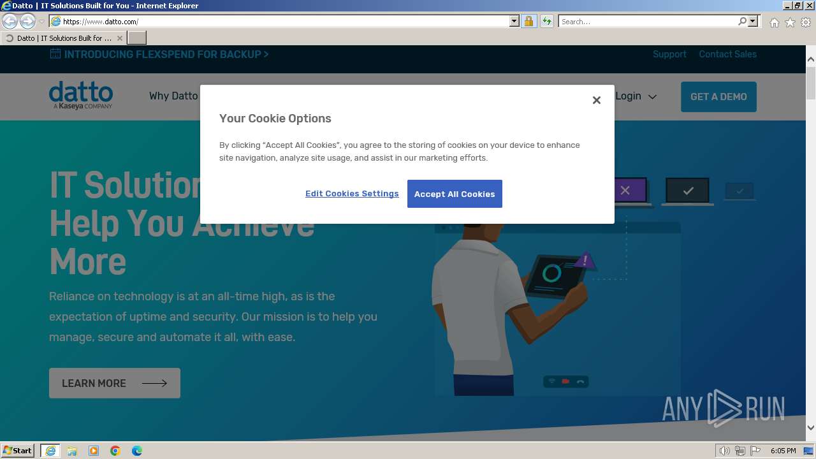The image size is (816, 459).
Task: Open the media player taskbar icon
Action: [94, 451]
